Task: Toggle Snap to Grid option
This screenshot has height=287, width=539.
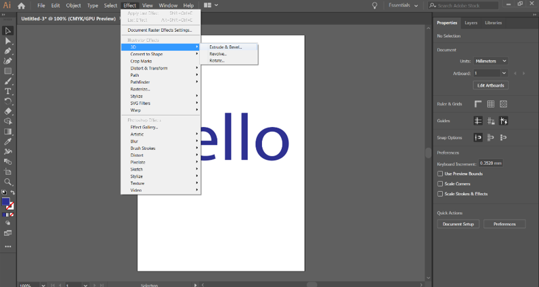Action: [490, 138]
